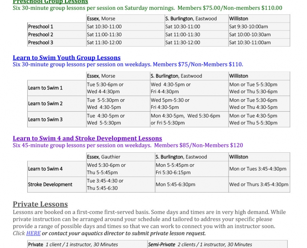
Task: Click Williston Sat 9:30-10:00am cell
Action: tap(259, 26)
